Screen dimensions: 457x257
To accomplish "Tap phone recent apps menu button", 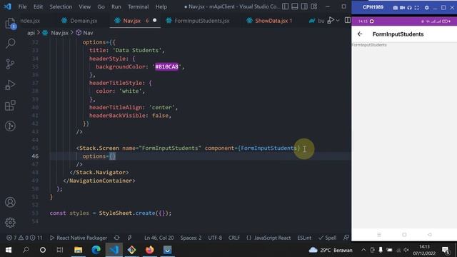I will 379,235.
